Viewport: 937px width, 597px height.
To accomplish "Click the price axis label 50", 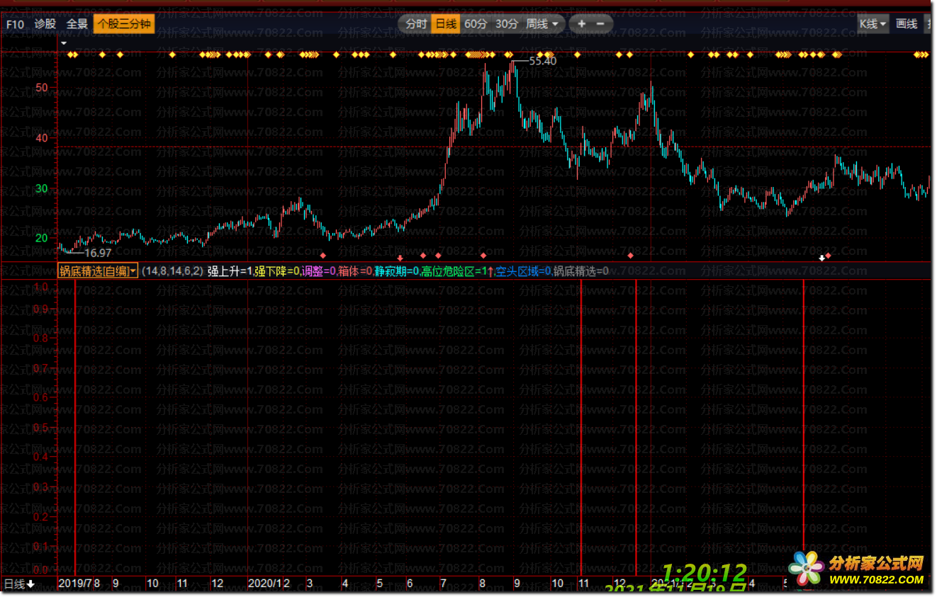I will coord(41,87).
